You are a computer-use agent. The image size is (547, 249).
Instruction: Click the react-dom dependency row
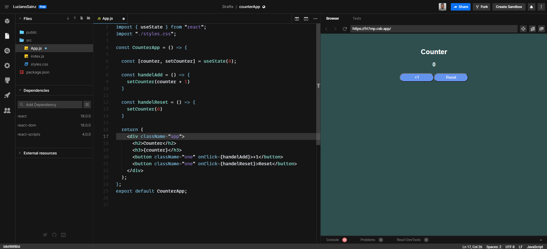(54, 125)
